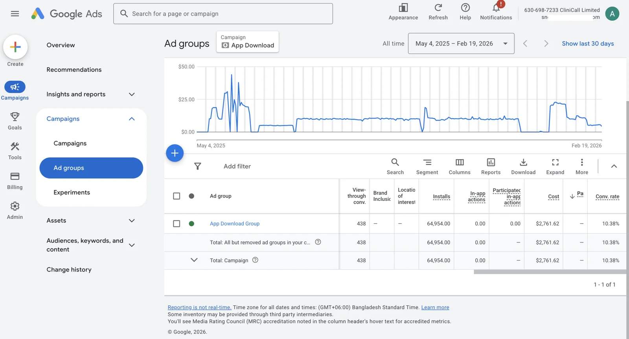Open the date range dropdown
The height and width of the screenshot is (339, 629).
[x=461, y=44]
